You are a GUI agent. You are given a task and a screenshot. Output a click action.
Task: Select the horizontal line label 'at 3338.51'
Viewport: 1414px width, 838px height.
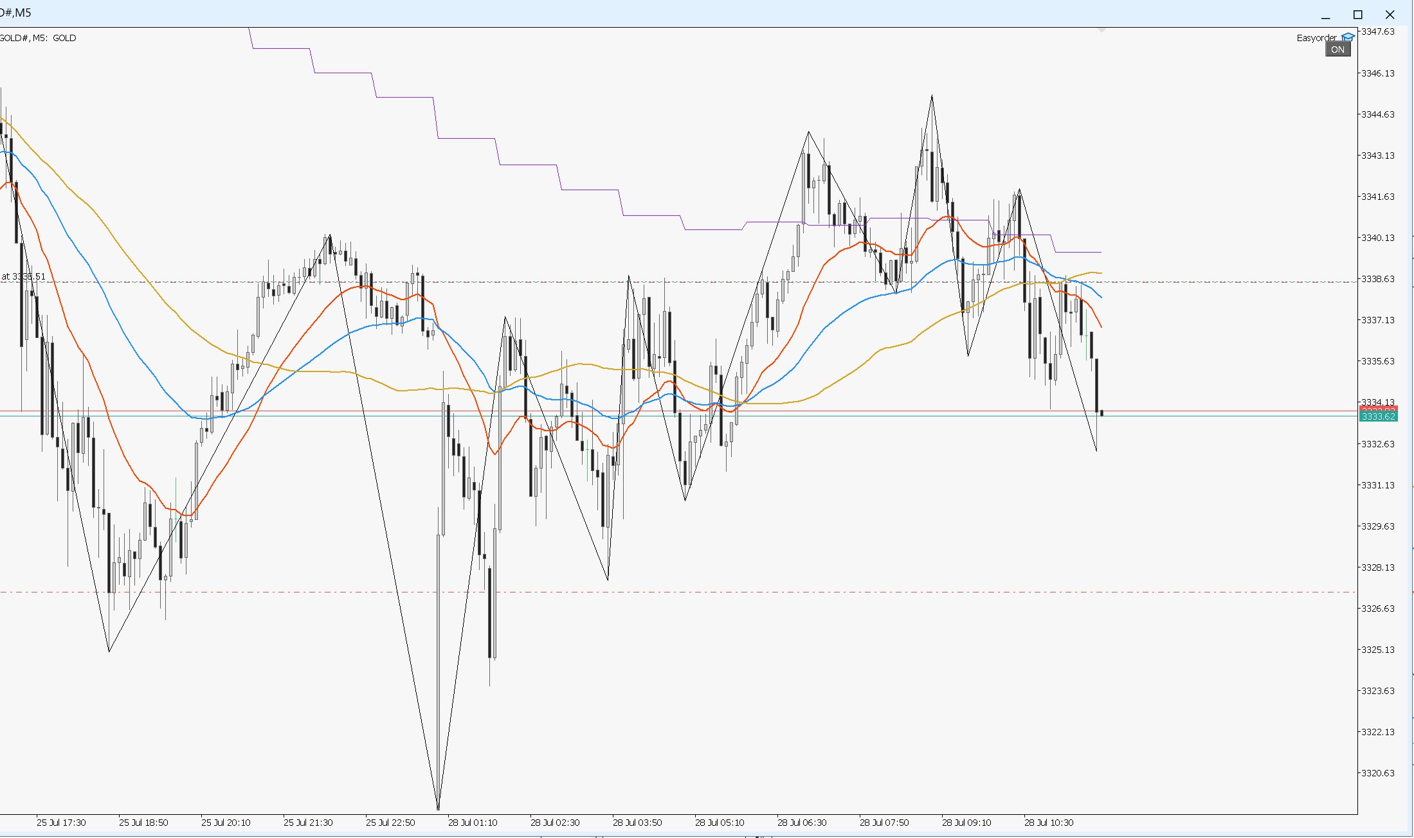(x=23, y=276)
